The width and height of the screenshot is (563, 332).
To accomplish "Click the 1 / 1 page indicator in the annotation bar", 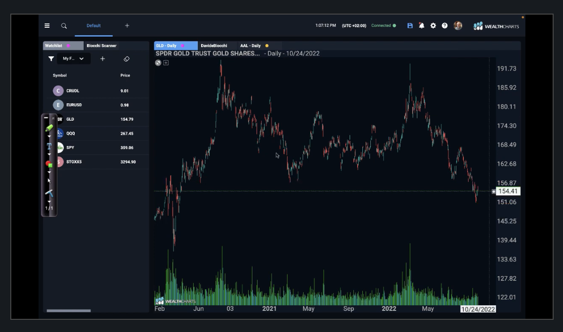I will [49, 208].
